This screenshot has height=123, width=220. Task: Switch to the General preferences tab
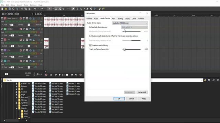[89, 18]
